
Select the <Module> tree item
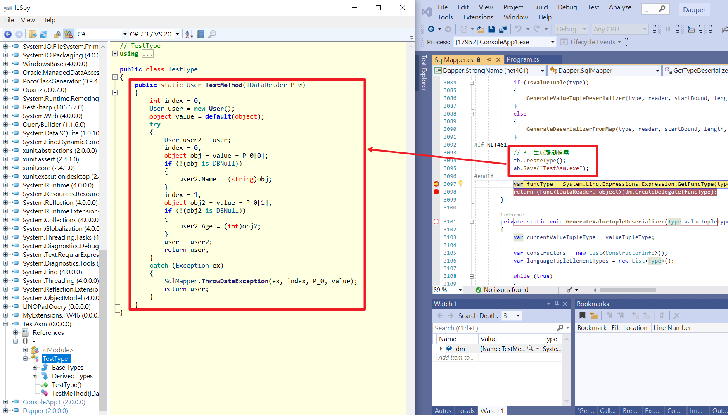[58, 350]
